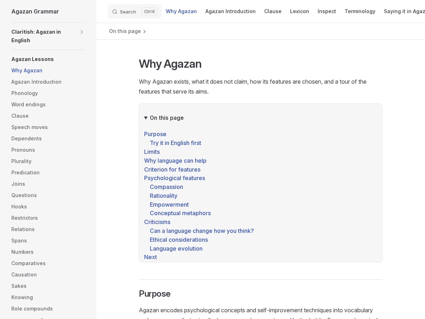This screenshot has width=425, height=319.
Task: Open the Knowing lesson
Action: 22,297
